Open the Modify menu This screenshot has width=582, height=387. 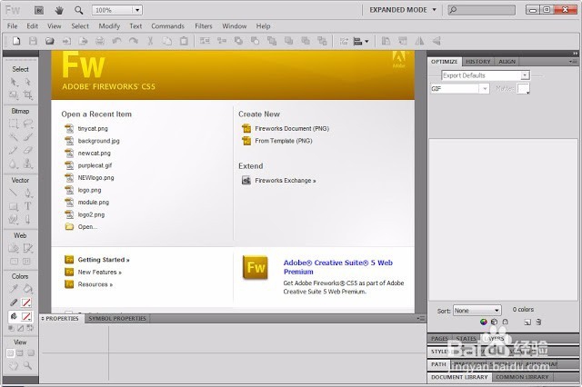(x=109, y=26)
